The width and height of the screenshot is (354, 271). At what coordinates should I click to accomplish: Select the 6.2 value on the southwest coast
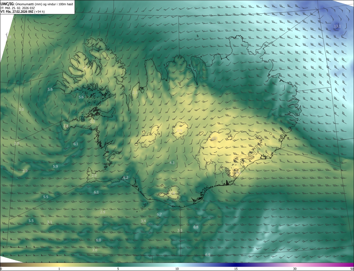[x=126, y=177]
